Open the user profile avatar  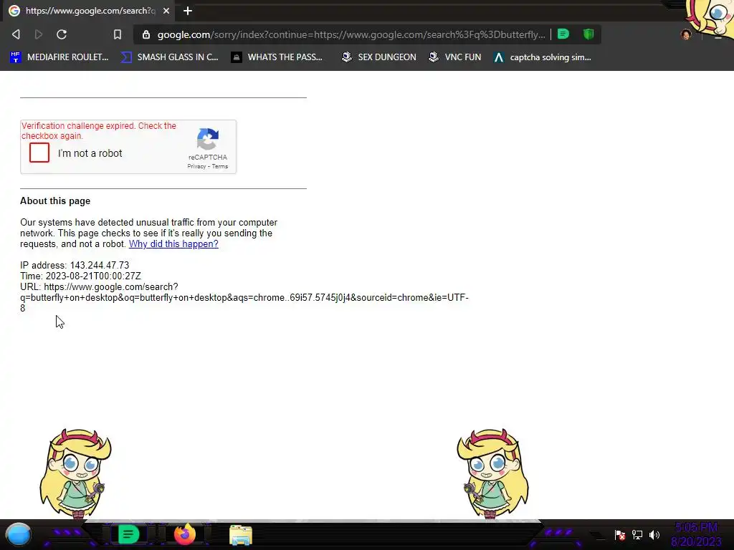tap(686, 34)
